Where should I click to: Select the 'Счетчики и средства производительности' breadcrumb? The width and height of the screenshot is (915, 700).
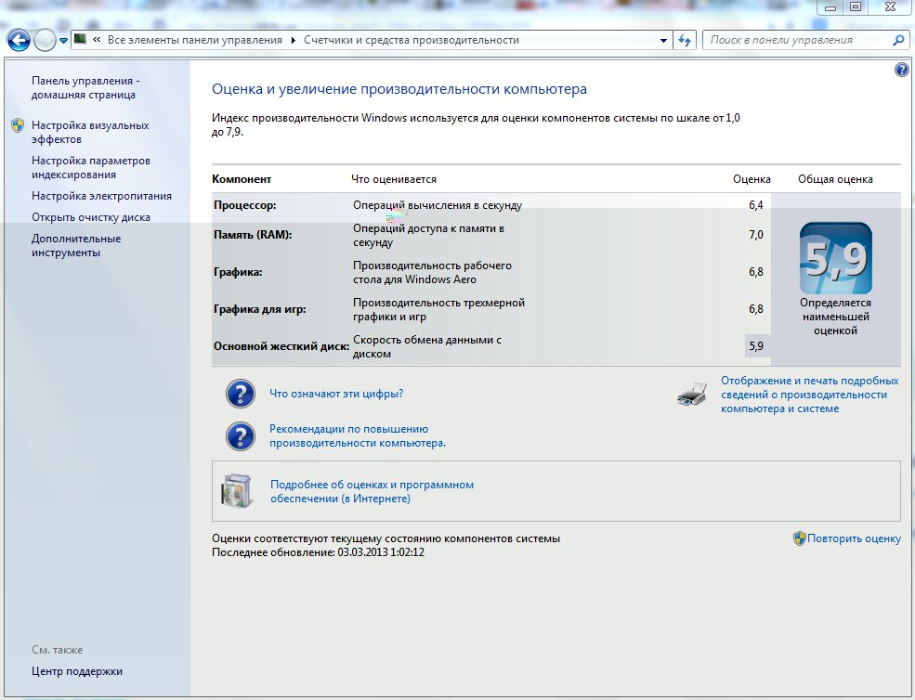pos(412,40)
